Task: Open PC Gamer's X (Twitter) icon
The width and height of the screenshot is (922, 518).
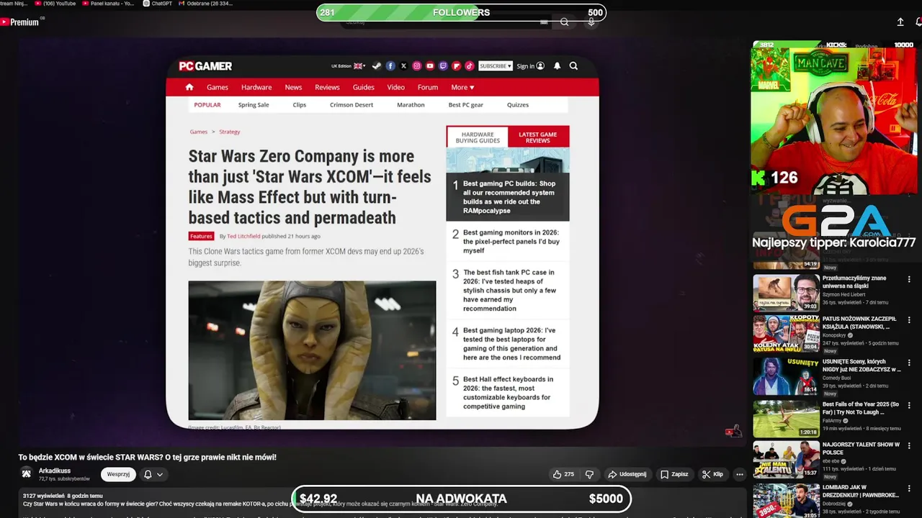Action: click(403, 65)
